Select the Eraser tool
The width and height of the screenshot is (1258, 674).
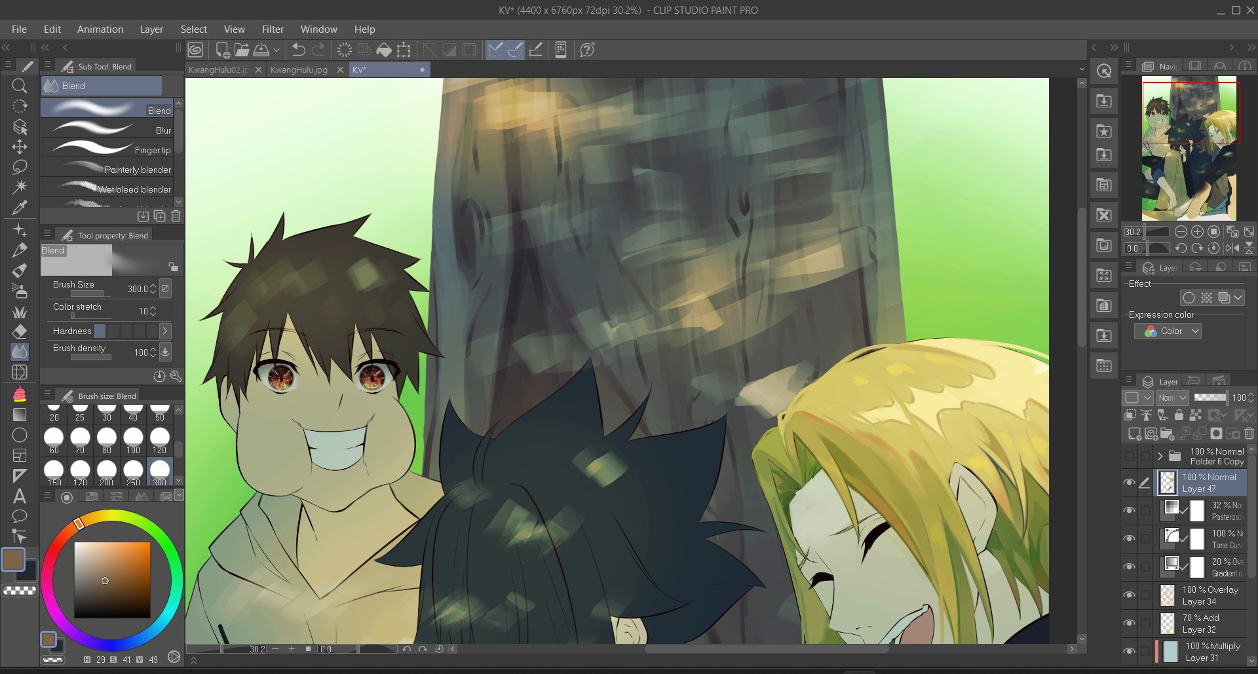pos(20,331)
